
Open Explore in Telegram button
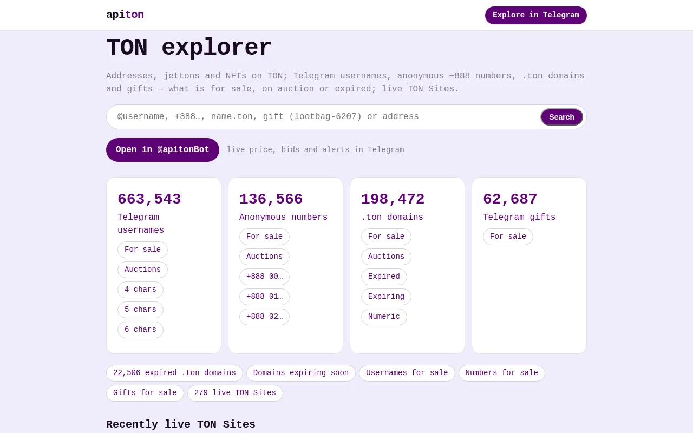click(x=536, y=15)
